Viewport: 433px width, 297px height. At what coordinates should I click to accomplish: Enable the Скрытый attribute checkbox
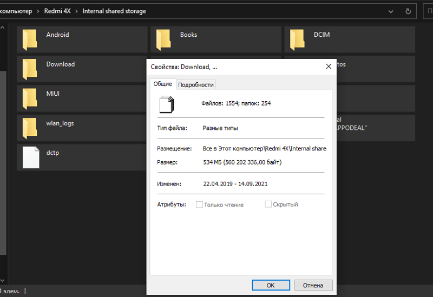click(x=268, y=204)
